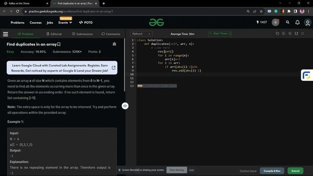Click the browser share icon
The width and height of the screenshot is (313, 176).
pyautogui.click(x=254, y=11)
